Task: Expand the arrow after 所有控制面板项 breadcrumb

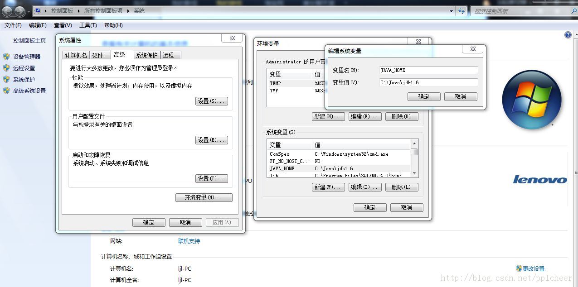Action: point(128,11)
